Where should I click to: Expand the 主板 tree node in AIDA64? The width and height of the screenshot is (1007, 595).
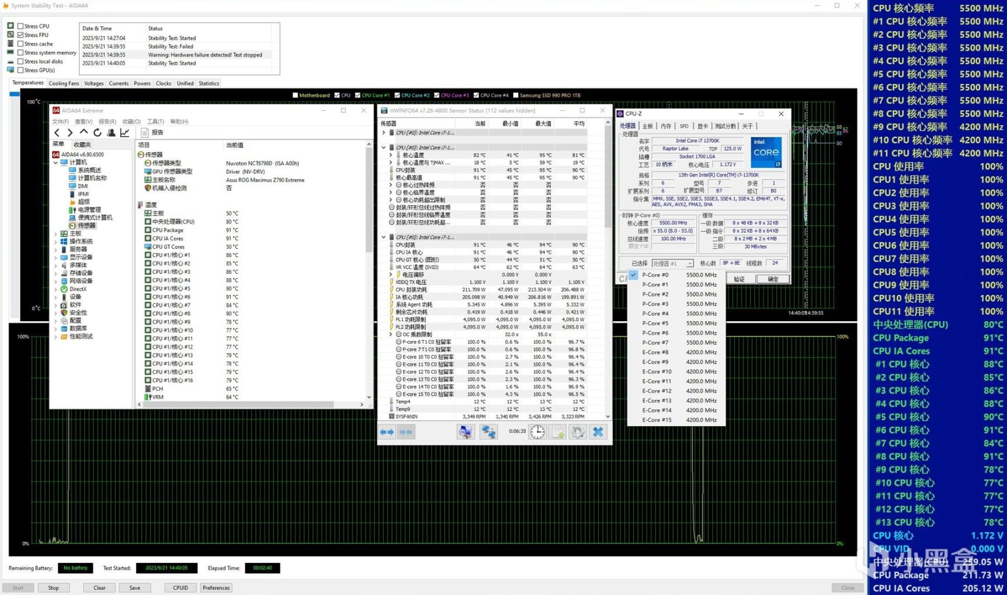[56, 234]
